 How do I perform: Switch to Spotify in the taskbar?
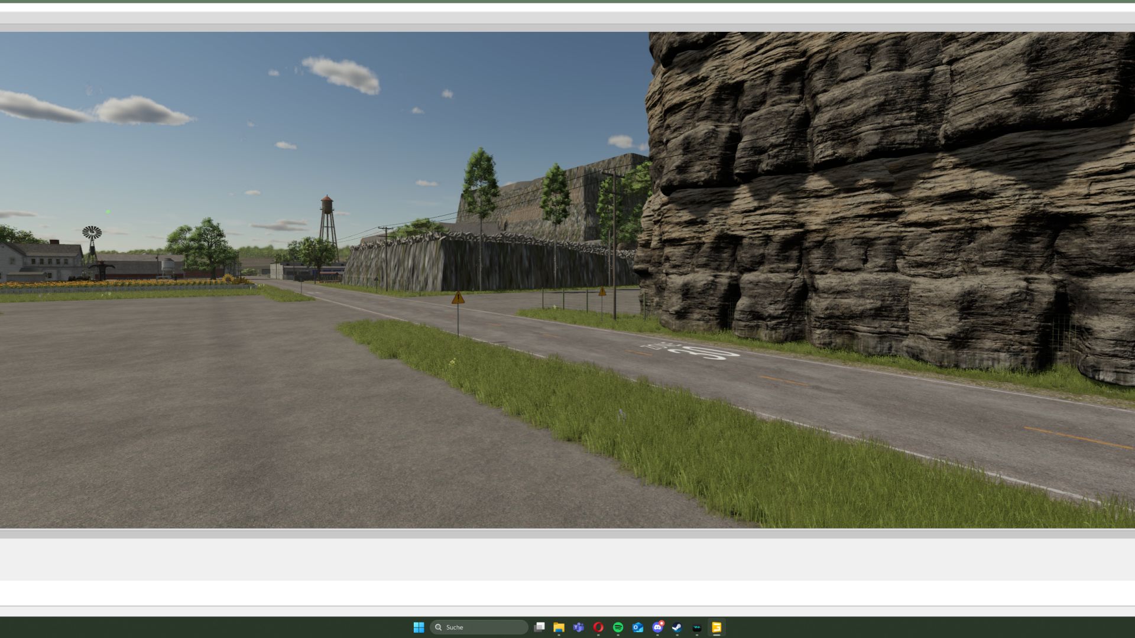(x=618, y=627)
